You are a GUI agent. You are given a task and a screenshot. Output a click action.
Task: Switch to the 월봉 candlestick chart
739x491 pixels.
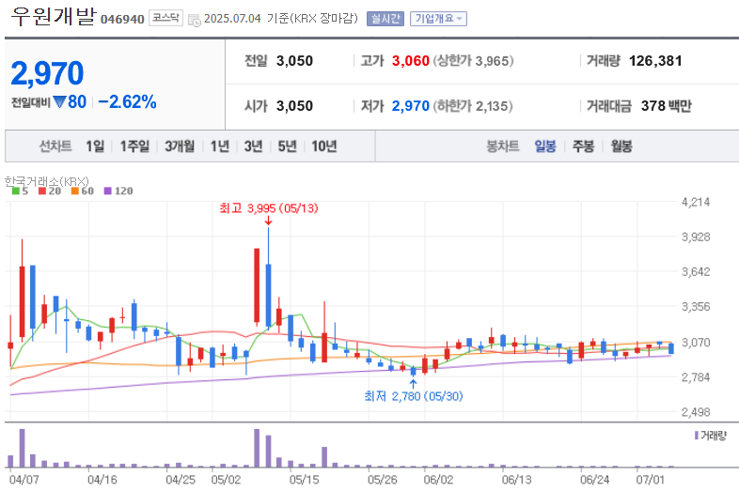(621, 146)
